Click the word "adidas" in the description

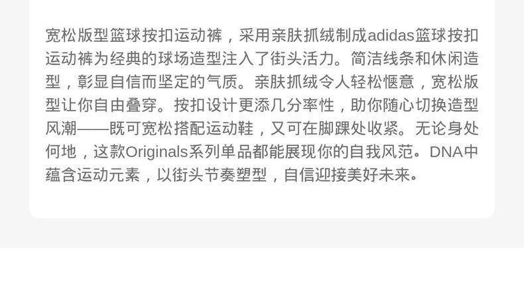tap(391, 35)
